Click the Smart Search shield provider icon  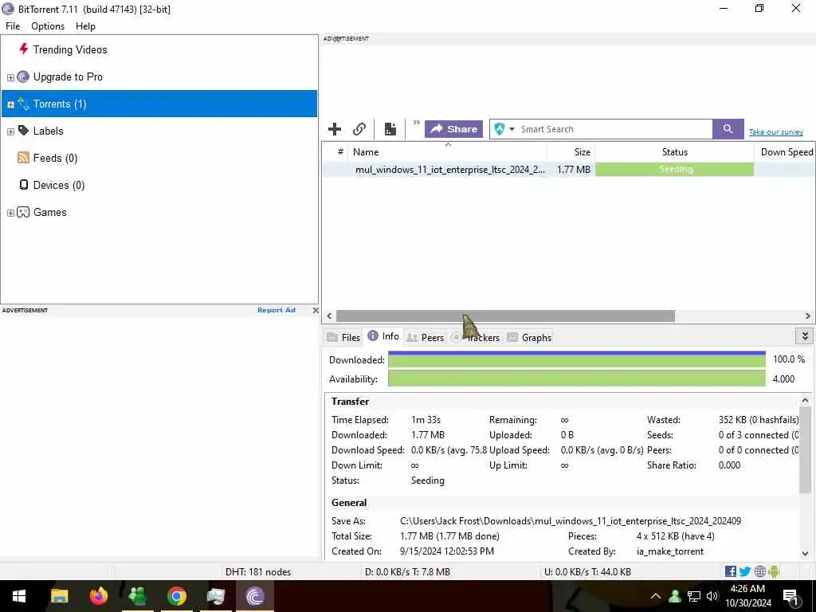pyautogui.click(x=500, y=129)
